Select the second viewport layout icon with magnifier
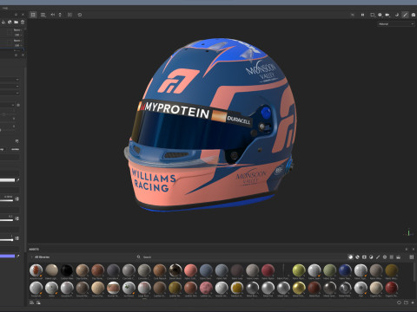Viewport: 417px width, 312px height. 43,15
